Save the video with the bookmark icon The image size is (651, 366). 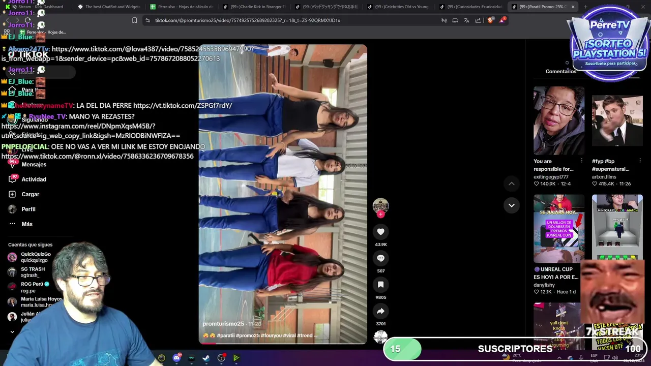tap(380, 285)
